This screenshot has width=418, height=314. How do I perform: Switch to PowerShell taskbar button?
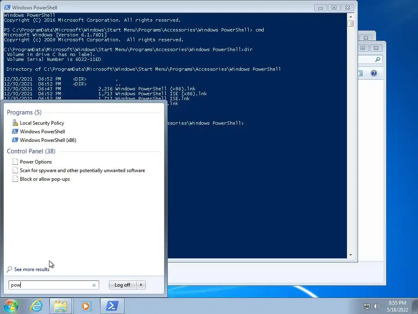[112, 306]
